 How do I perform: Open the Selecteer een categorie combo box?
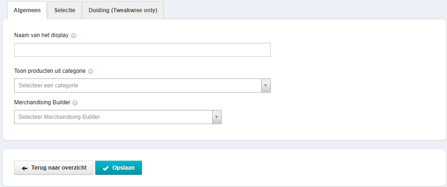pyautogui.click(x=142, y=86)
